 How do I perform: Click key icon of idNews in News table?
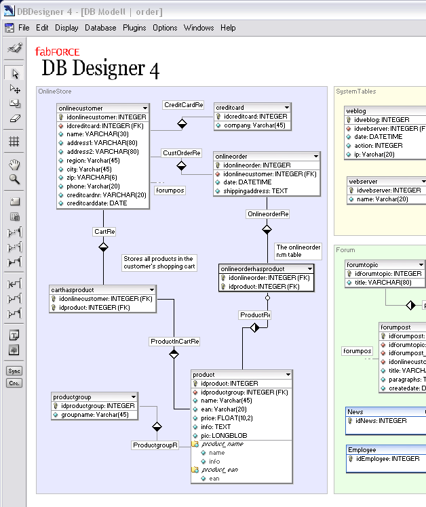click(x=350, y=421)
